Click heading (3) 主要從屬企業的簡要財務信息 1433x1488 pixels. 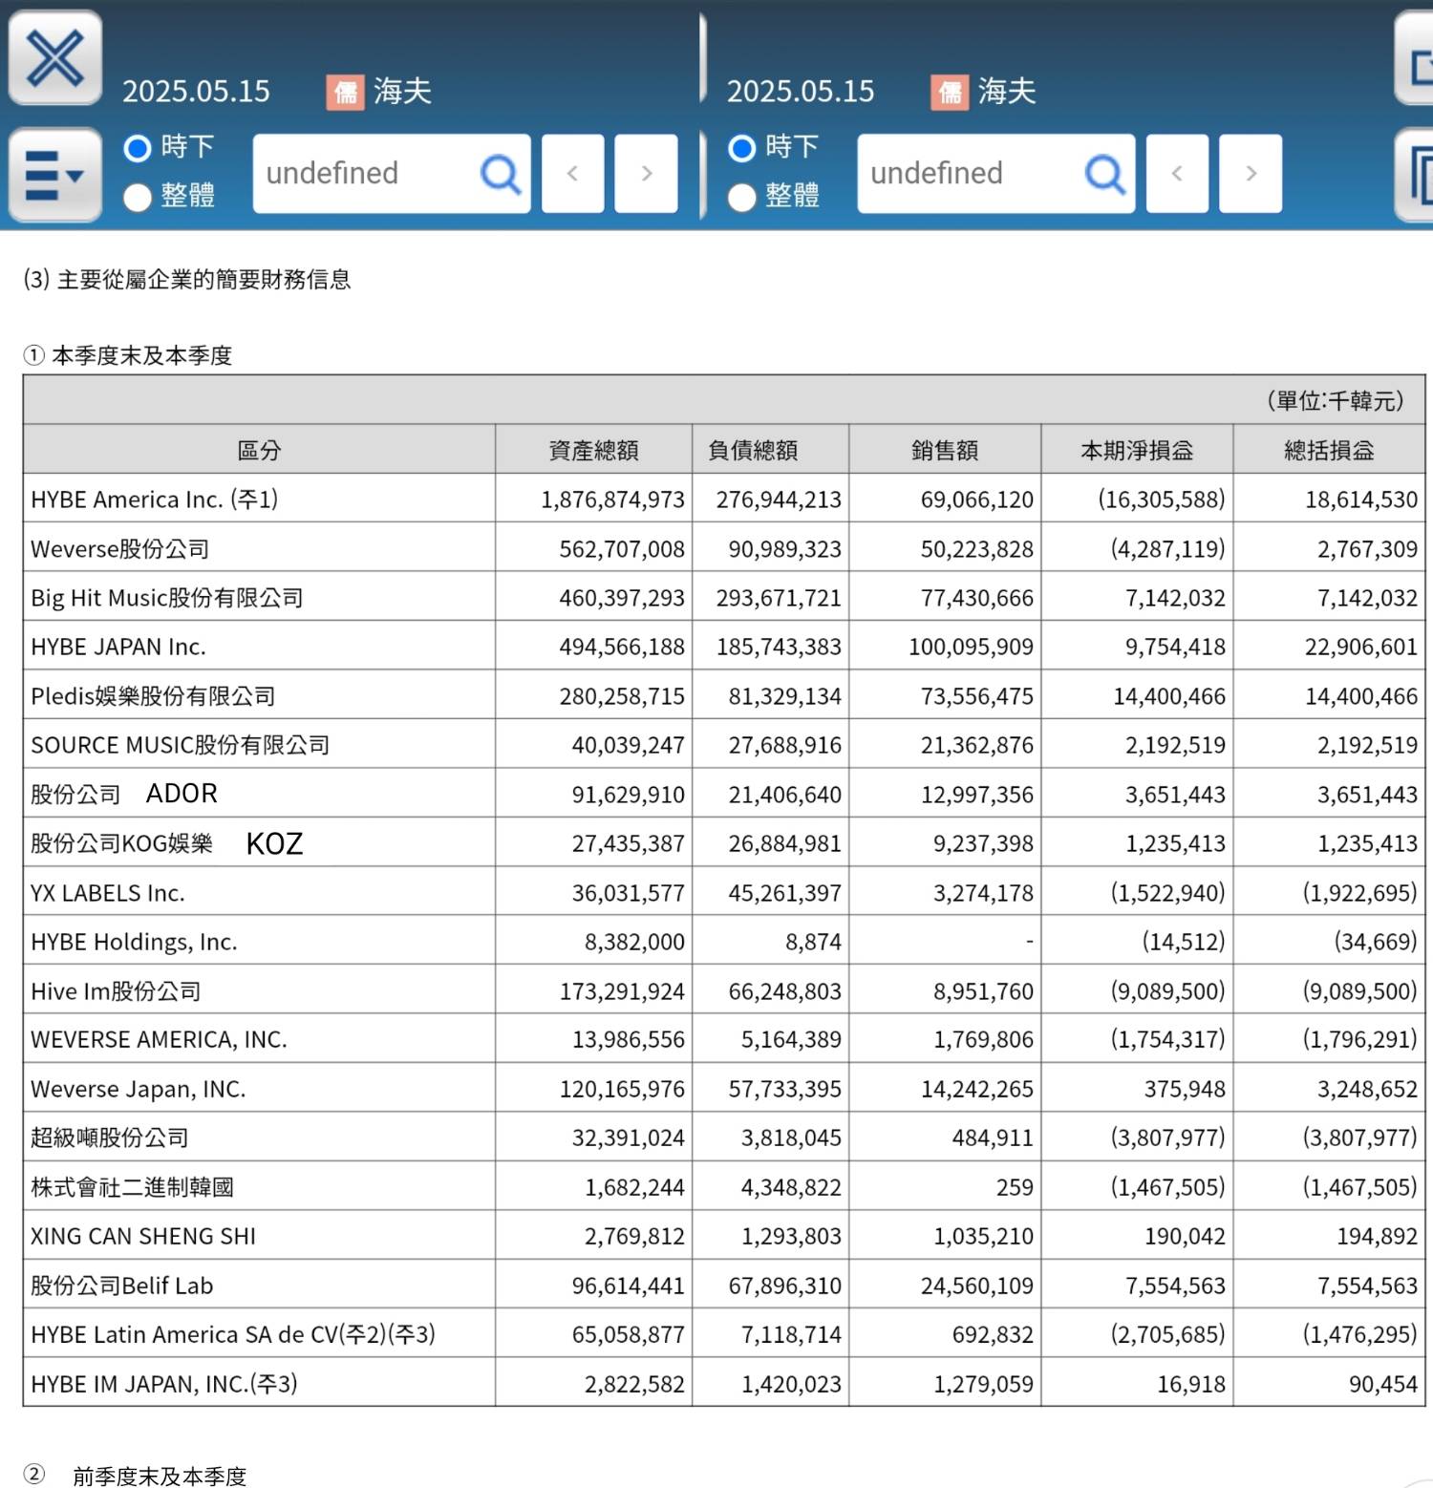[x=187, y=279]
